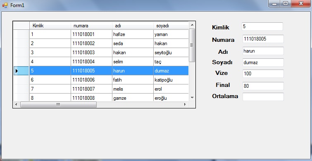Click the surname cell katipoğlu
The height and width of the screenshot is (161, 312).
click(171, 80)
